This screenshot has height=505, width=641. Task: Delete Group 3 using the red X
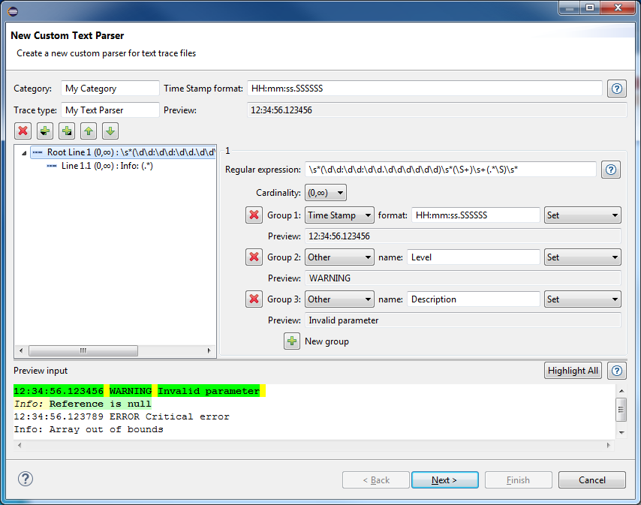(x=254, y=299)
